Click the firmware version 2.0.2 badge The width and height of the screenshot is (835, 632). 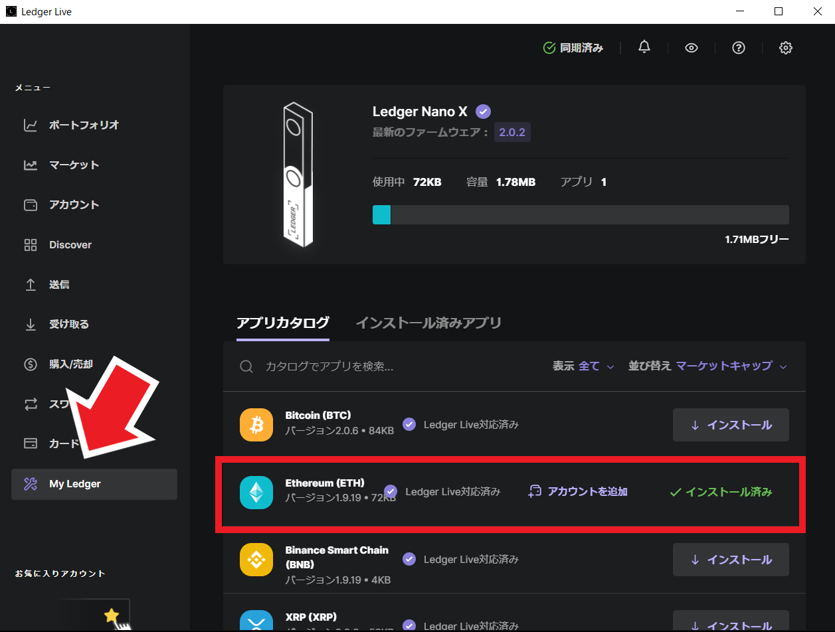(x=512, y=132)
